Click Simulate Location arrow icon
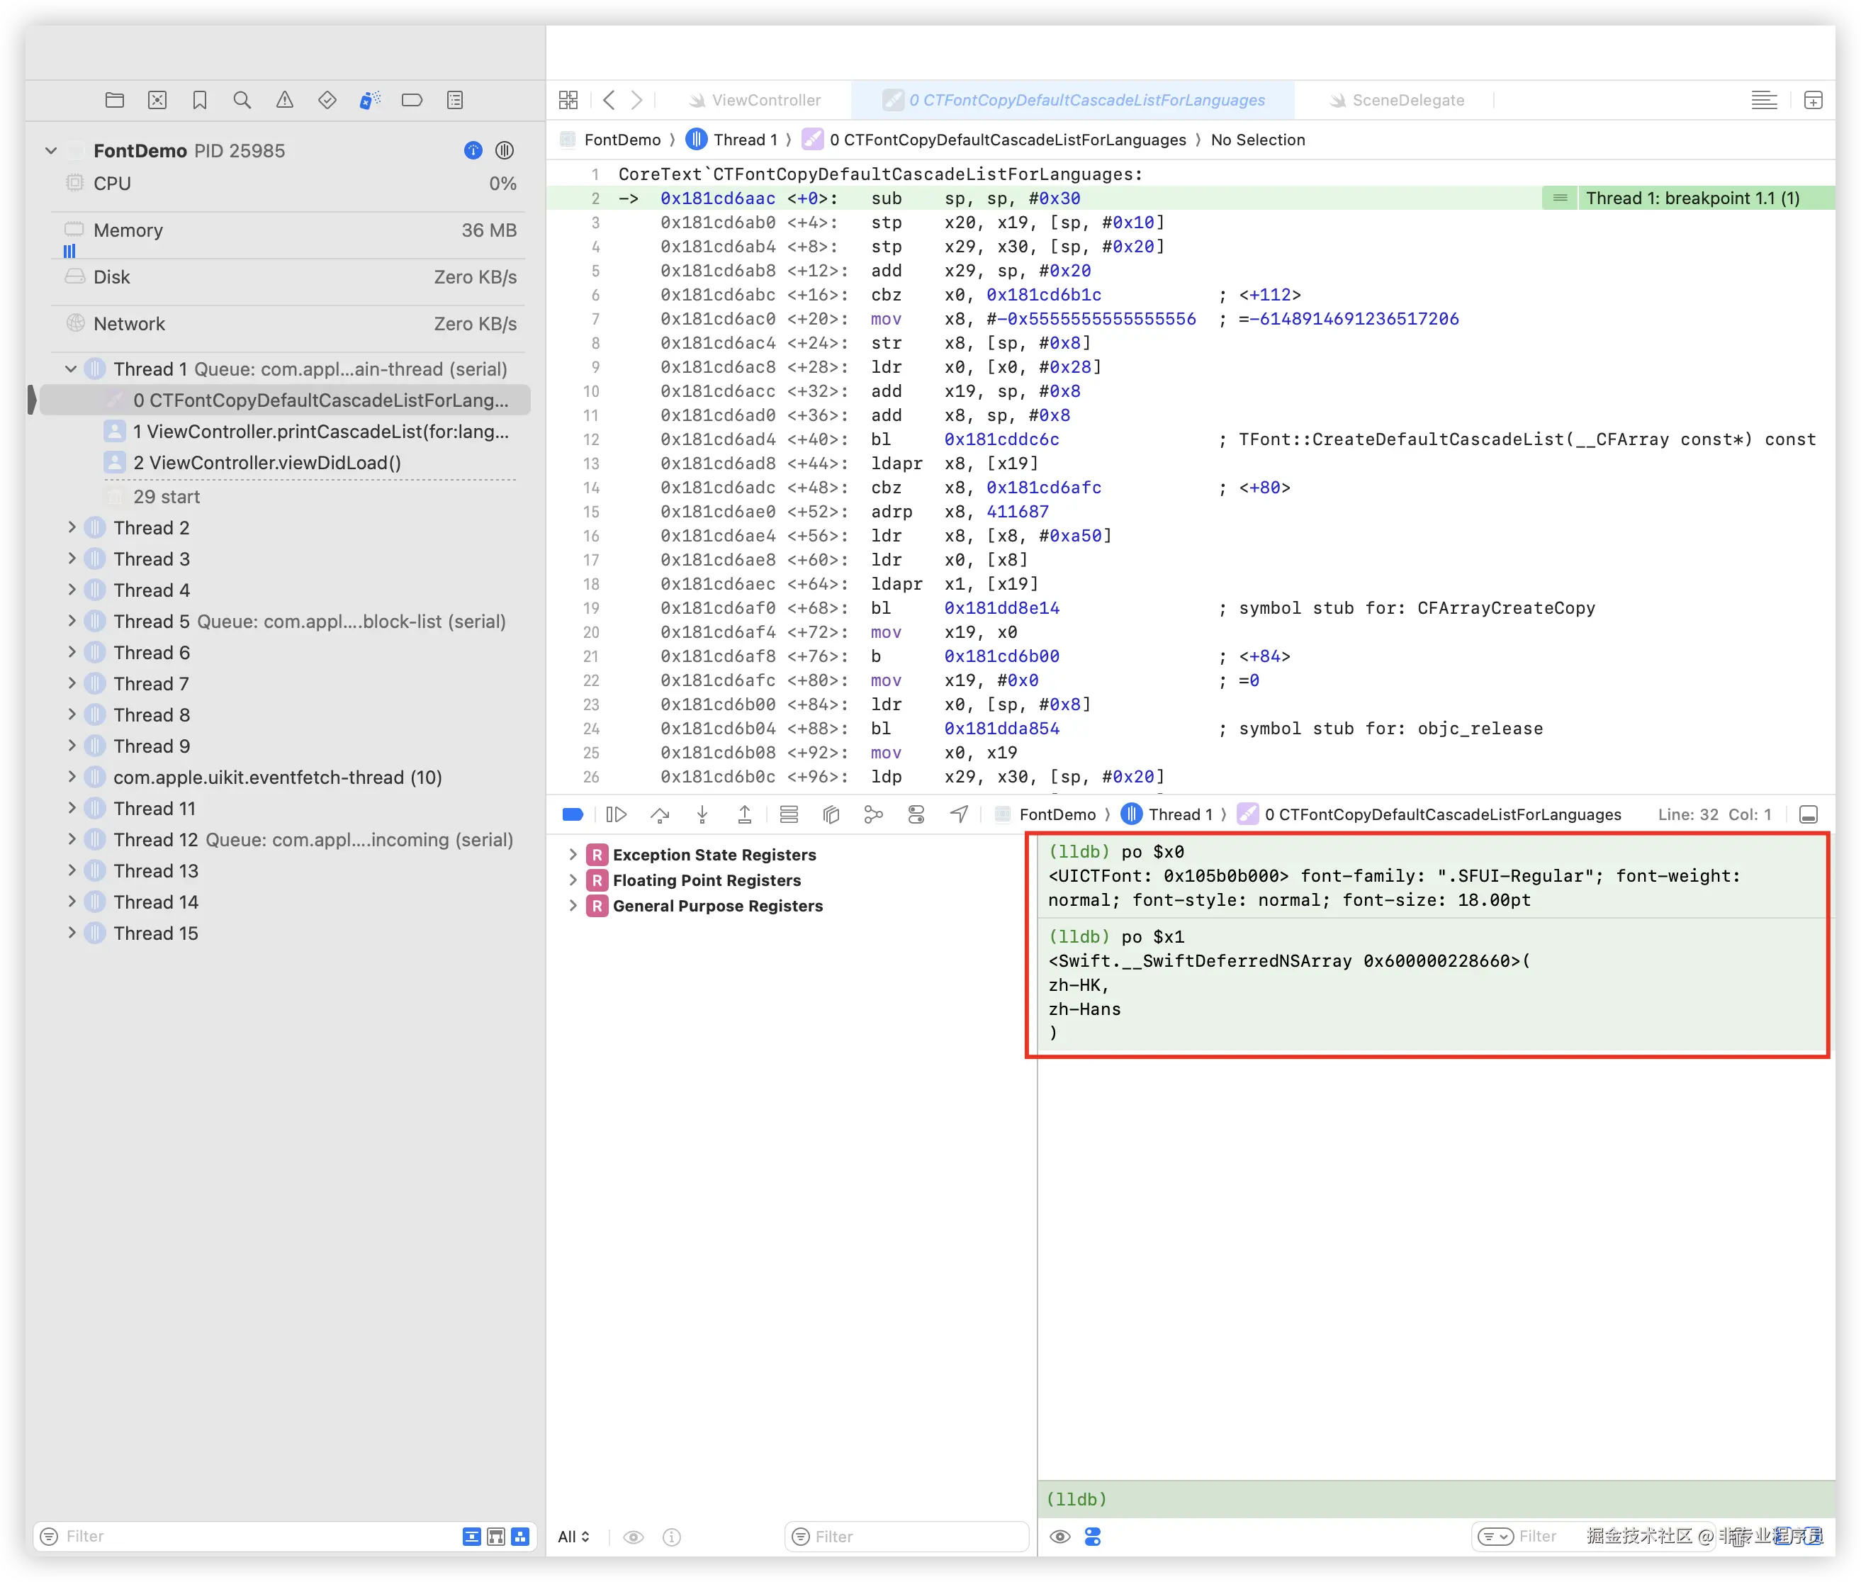1861x1582 pixels. (x=959, y=814)
